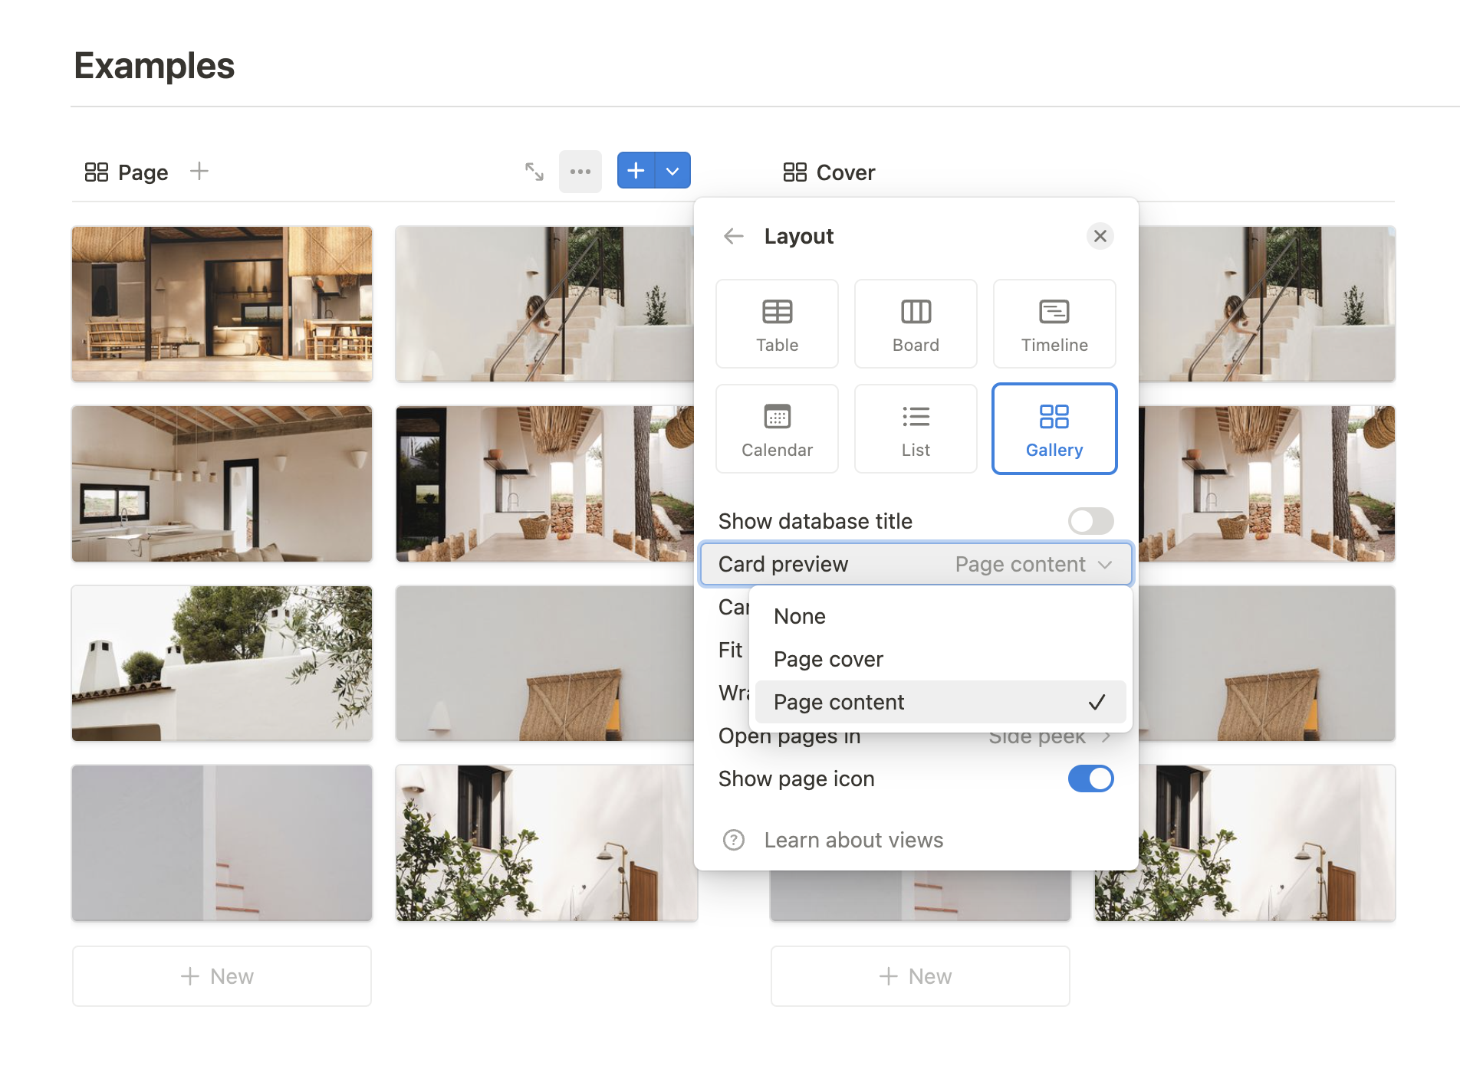
Task: Select the Table layout icon
Action: (777, 323)
